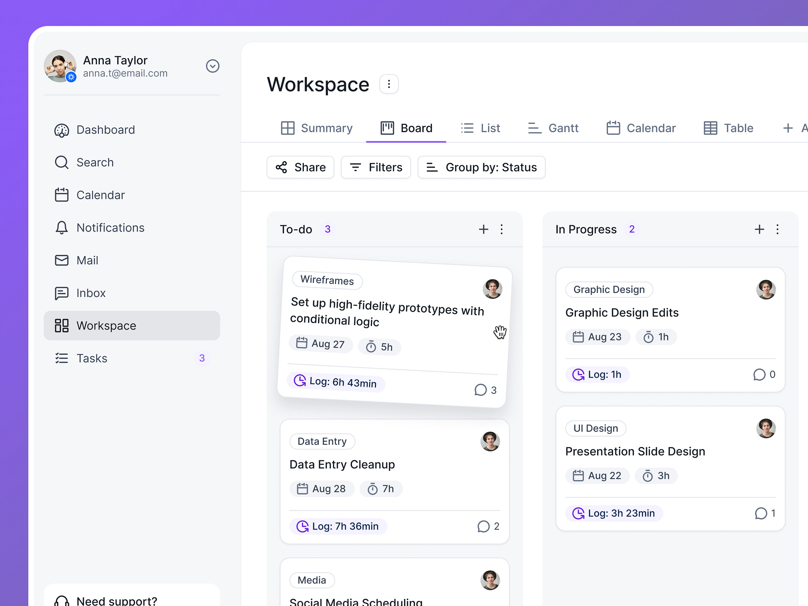Switch to the Gantt tab

click(x=553, y=128)
